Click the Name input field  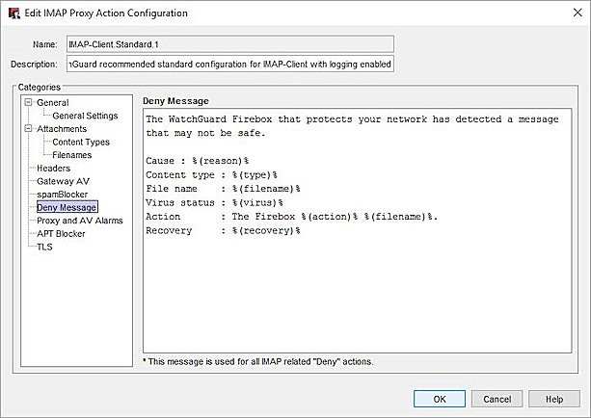coord(229,43)
